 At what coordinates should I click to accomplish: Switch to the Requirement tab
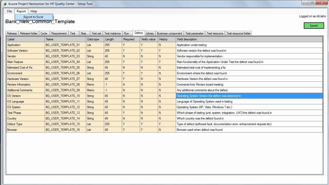[59, 33]
